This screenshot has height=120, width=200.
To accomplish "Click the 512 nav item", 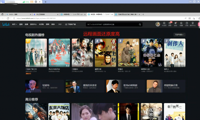I will [x=60, y=24].
